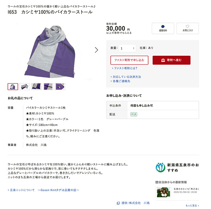This screenshot has height=209, width=211.
Task: Select the first scarf thumbnail
Action: pos(13,86)
